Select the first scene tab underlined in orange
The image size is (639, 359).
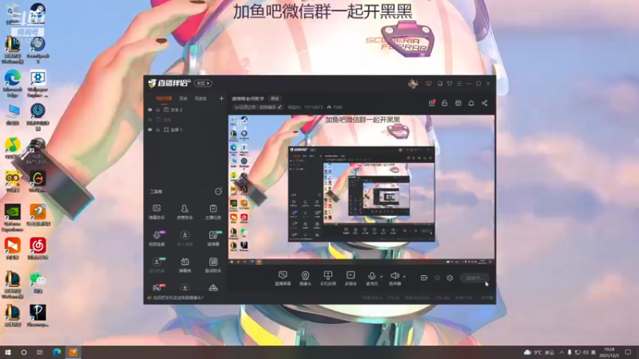pyautogui.click(x=164, y=98)
